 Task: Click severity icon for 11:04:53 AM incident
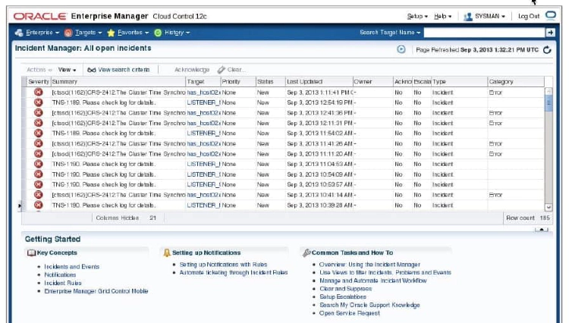point(38,164)
